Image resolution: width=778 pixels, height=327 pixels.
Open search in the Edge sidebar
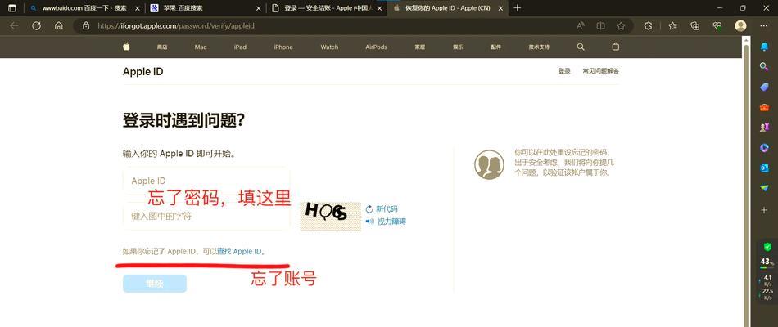764,66
